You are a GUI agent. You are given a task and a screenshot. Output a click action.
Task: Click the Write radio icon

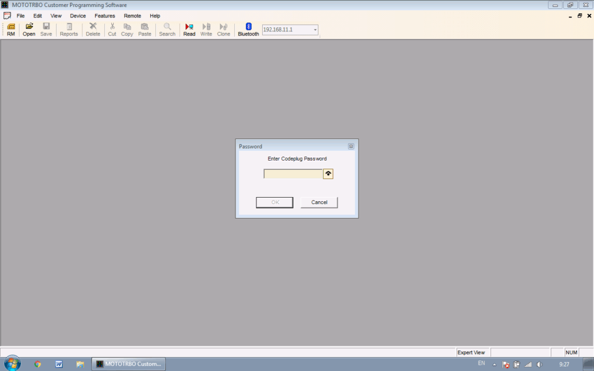coord(206,30)
